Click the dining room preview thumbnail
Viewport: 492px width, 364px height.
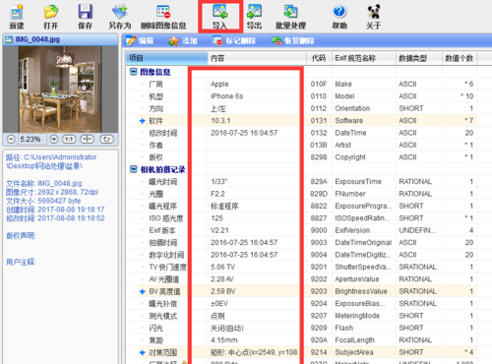click(x=60, y=89)
